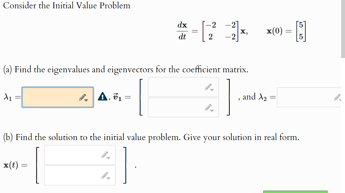The height and width of the screenshot is (193, 345).
Task: Click inside the bottom x(t) solution field
Action: tap(74, 175)
